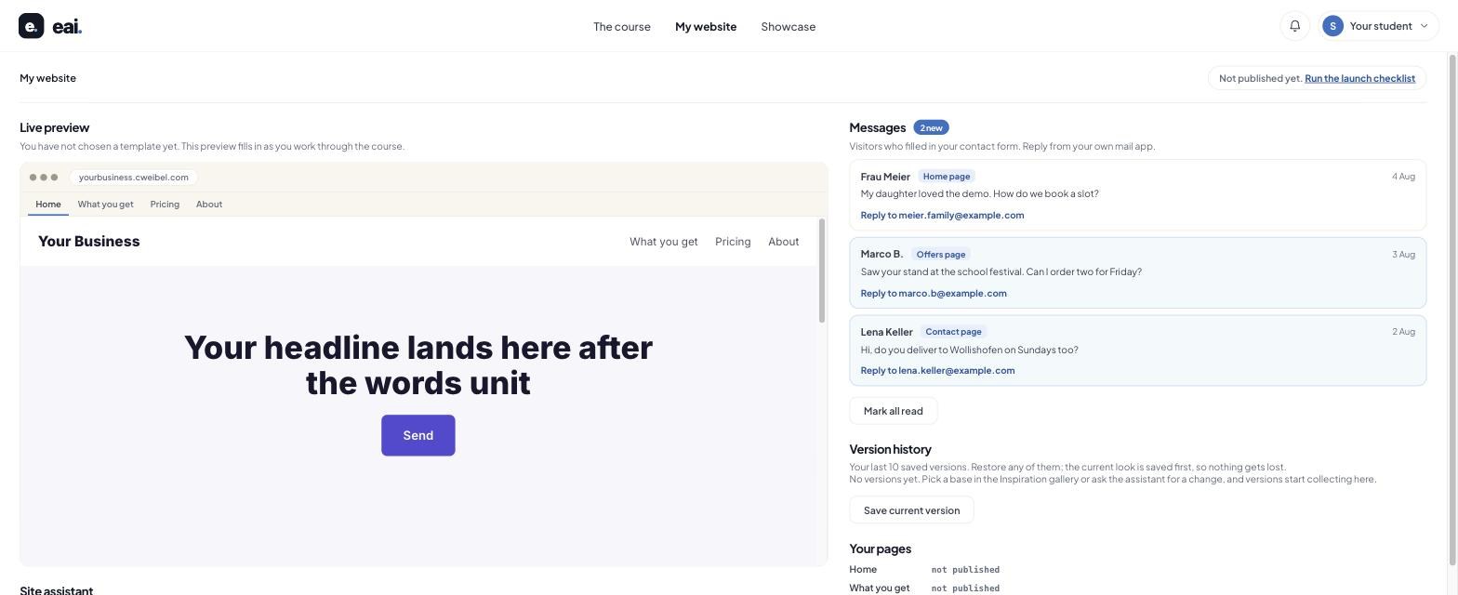The image size is (1458, 595).
Task: Click the 4 Aug date on Frau Meier's message
Action: pos(1403,177)
